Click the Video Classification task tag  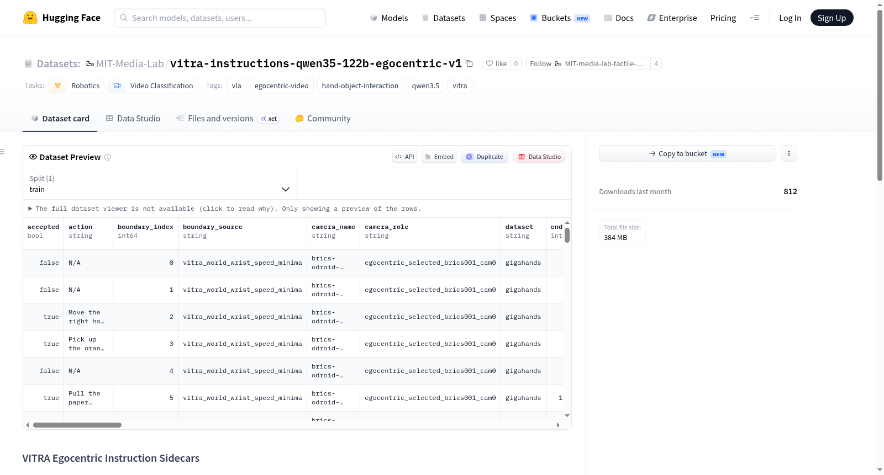153,86
